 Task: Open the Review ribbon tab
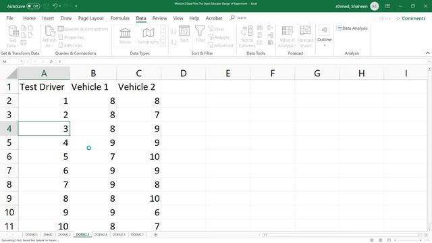159,18
